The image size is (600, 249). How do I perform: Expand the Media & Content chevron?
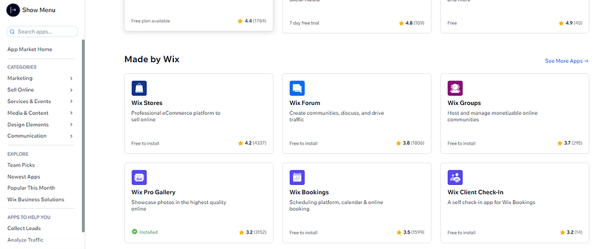click(72, 114)
